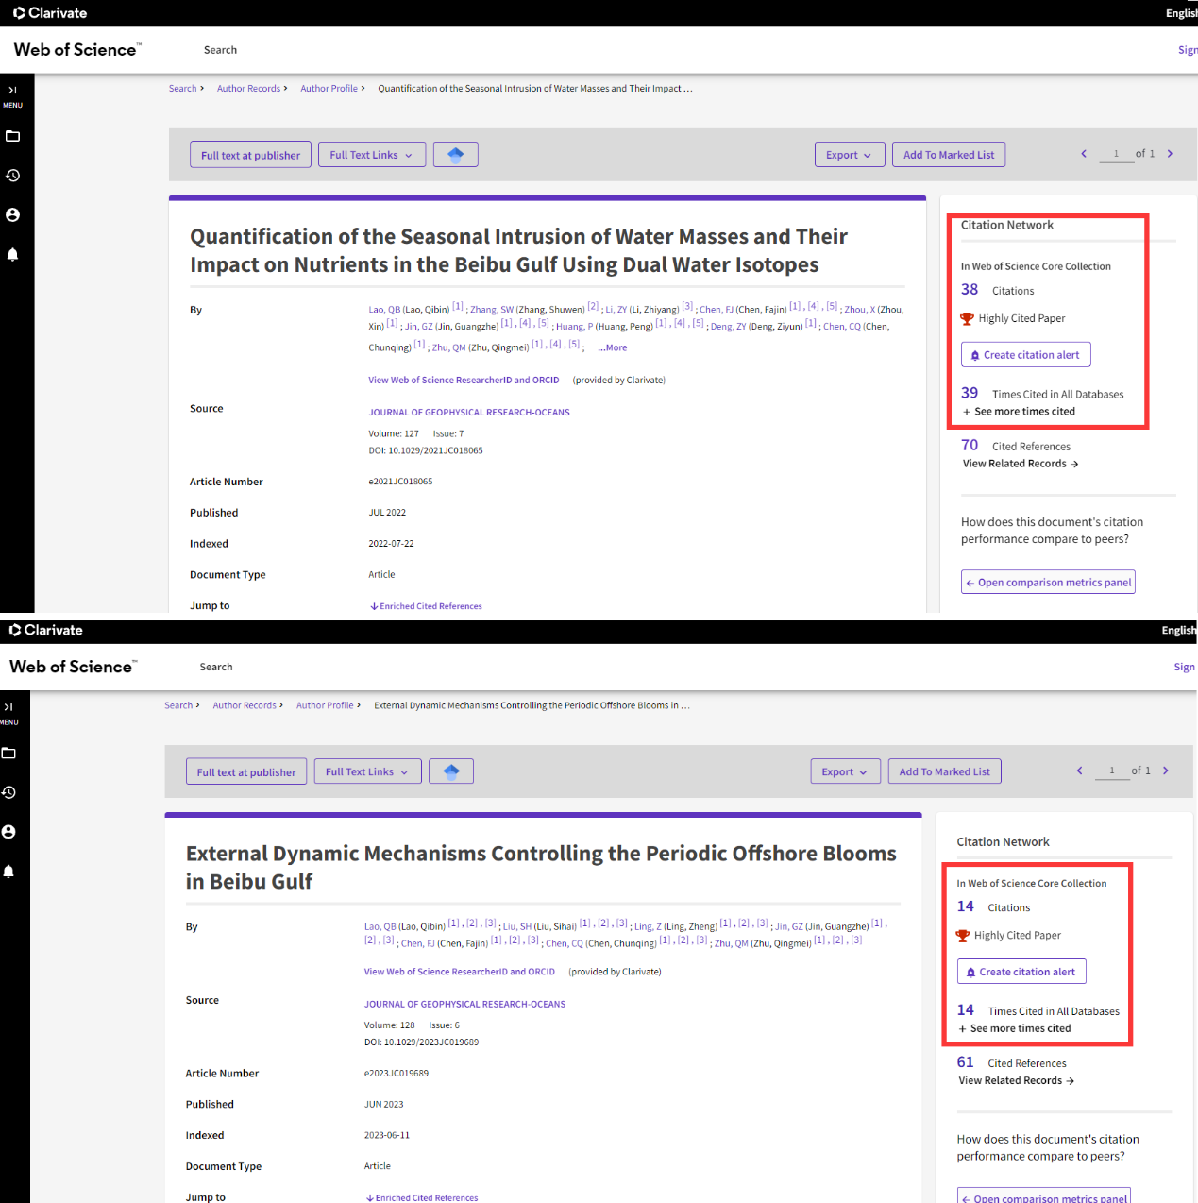
Task: Click Create citation alert below 38 Citations
Action: click(x=1025, y=355)
